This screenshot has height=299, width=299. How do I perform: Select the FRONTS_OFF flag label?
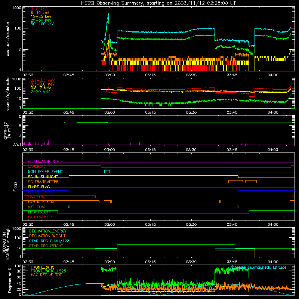[39, 212]
